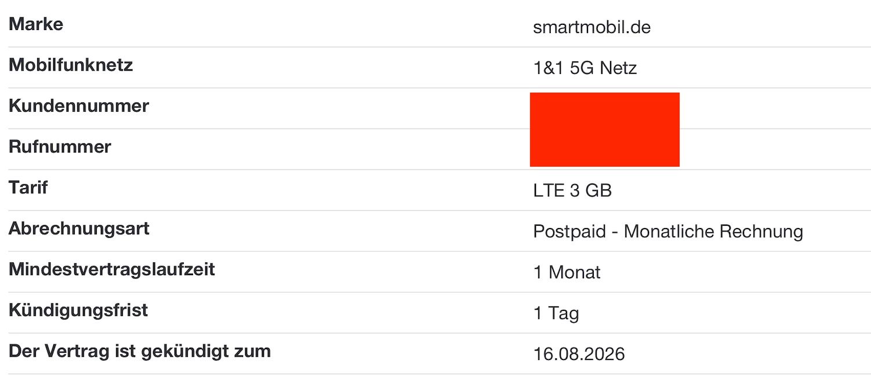Select the 1 Tag value
The height and width of the screenshot is (382, 871).
coord(556,314)
